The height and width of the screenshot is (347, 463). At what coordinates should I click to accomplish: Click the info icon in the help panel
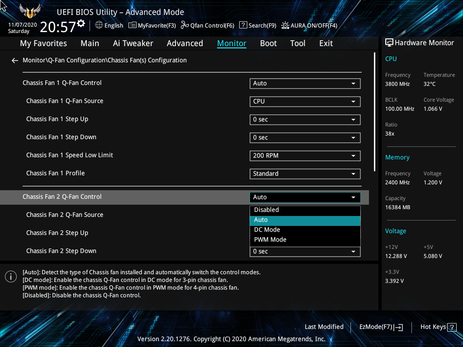pos(11,277)
